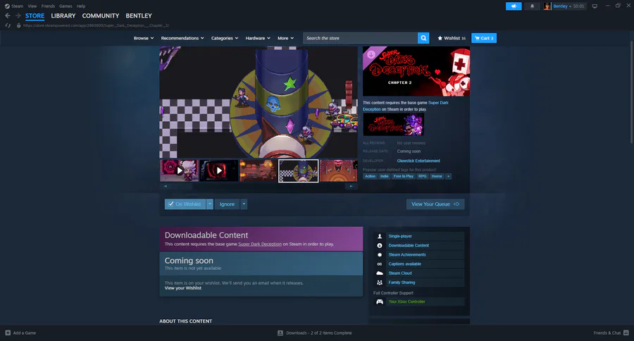The width and height of the screenshot is (634, 341).
Task: Expand tags with the plus button
Action: click(448, 176)
